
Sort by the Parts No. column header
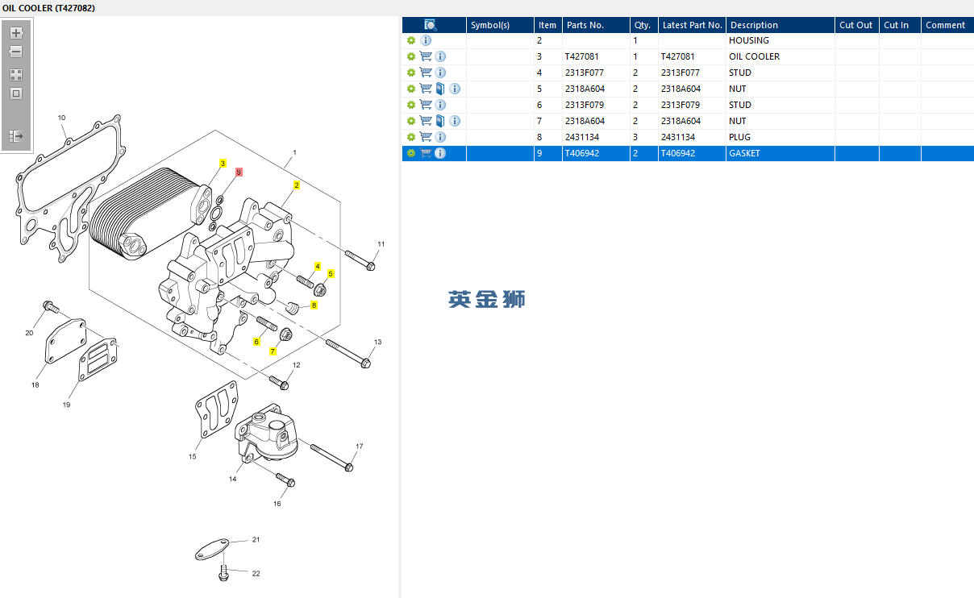click(596, 25)
